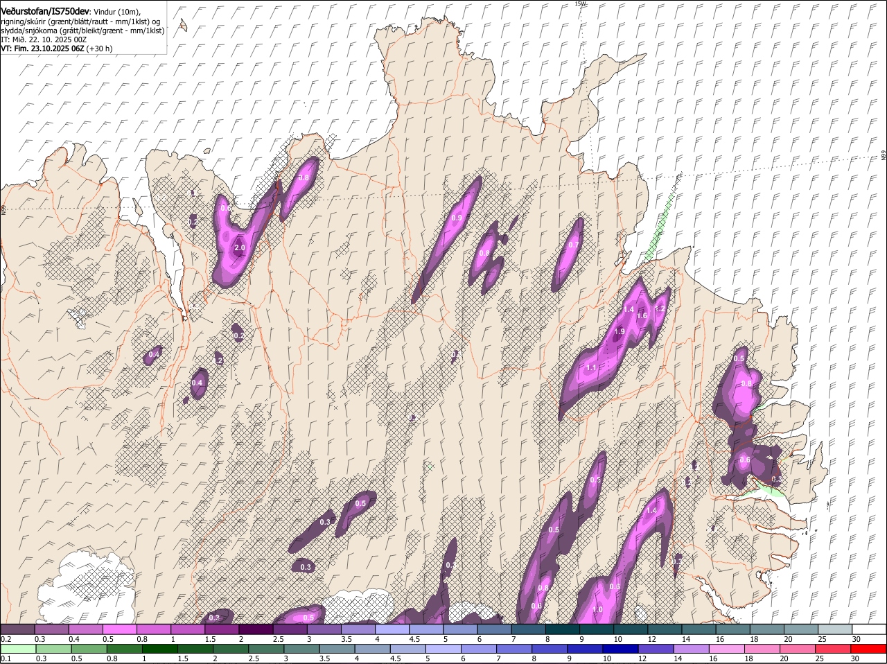Click the red swatch ending the lower legend row
The width and height of the screenshot is (887, 664).
click(868, 649)
